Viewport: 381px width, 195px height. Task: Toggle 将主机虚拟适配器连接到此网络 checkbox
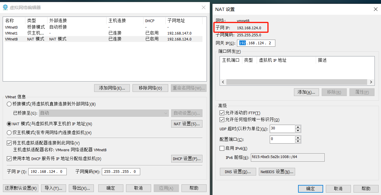tap(9, 143)
